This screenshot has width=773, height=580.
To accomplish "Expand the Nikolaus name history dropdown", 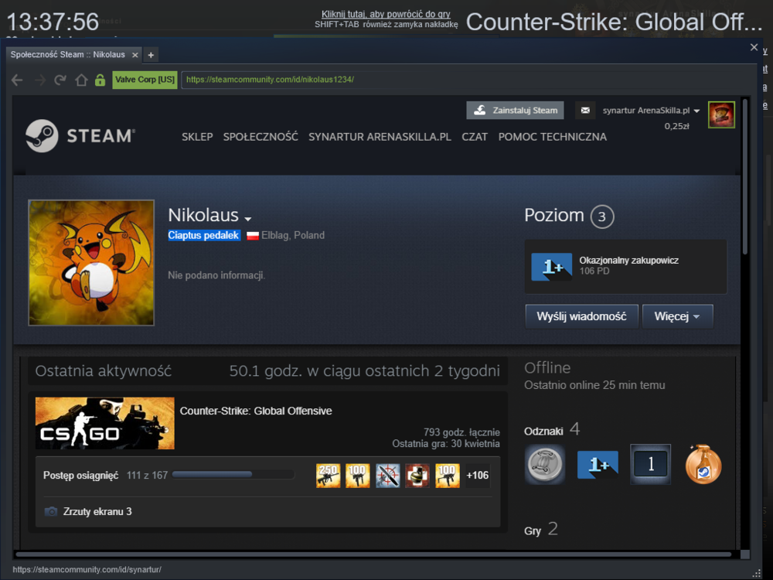I will pyautogui.click(x=248, y=219).
